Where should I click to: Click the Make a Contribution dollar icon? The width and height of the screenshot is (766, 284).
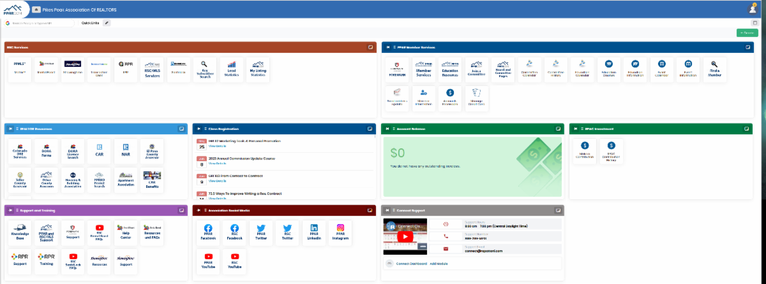[x=585, y=150]
